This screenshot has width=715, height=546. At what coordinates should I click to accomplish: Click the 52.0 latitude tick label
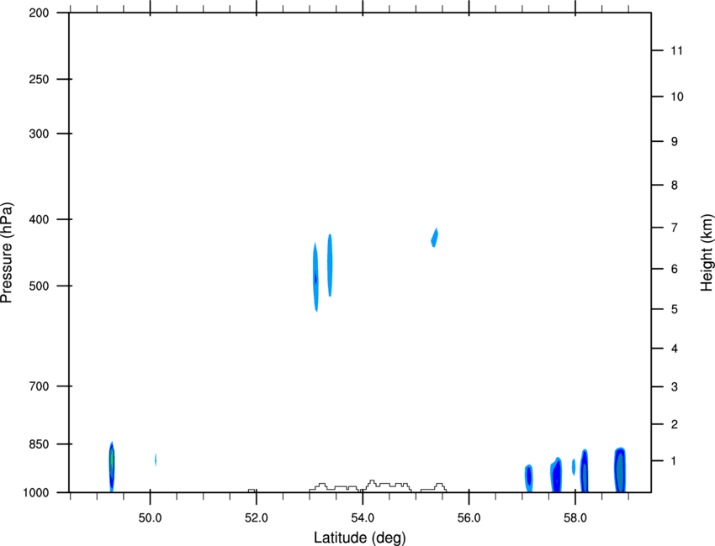tap(257, 518)
